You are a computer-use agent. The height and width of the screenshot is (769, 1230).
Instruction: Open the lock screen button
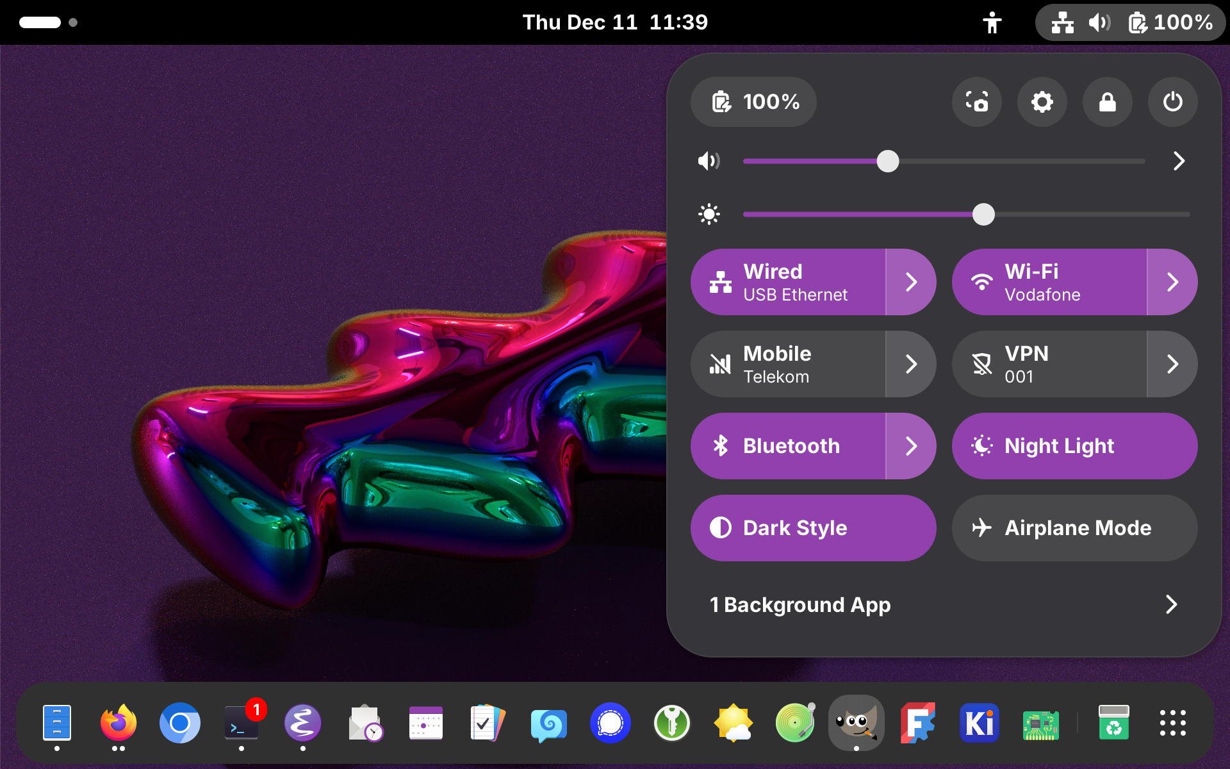1107,101
